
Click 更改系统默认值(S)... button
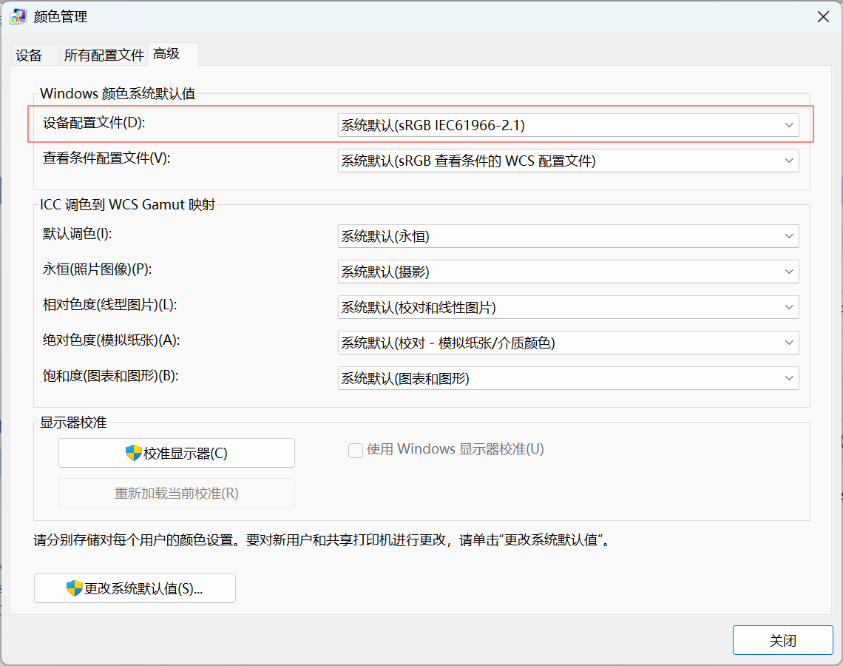tap(135, 588)
